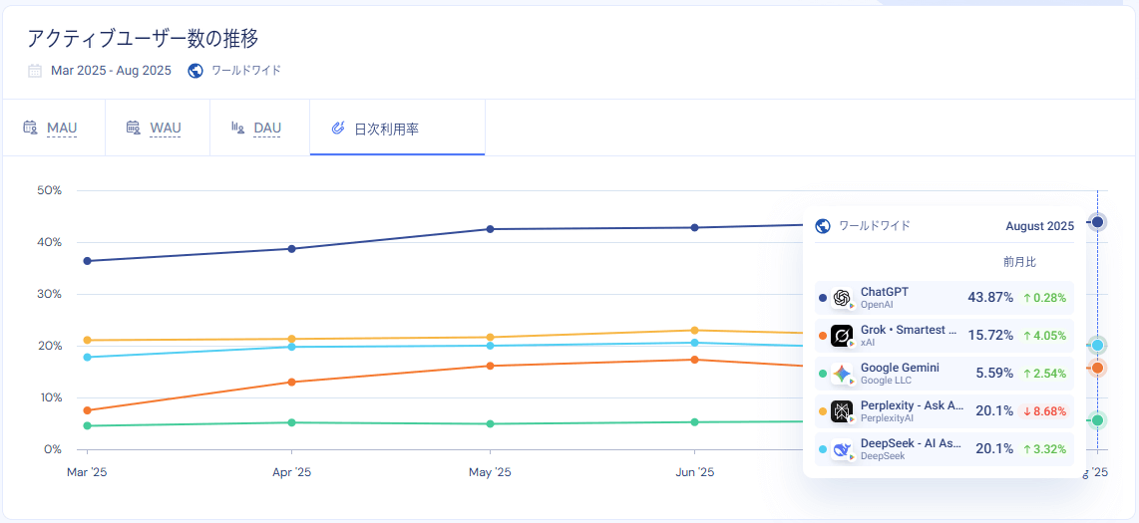This screenshot has height=523, width=1139.
Task: Click ChatGPT's May '25 data point
Action: [x=491, y=229]
